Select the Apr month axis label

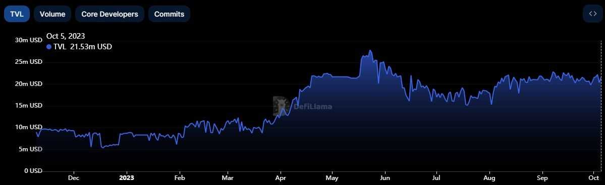tap(281, 178)
